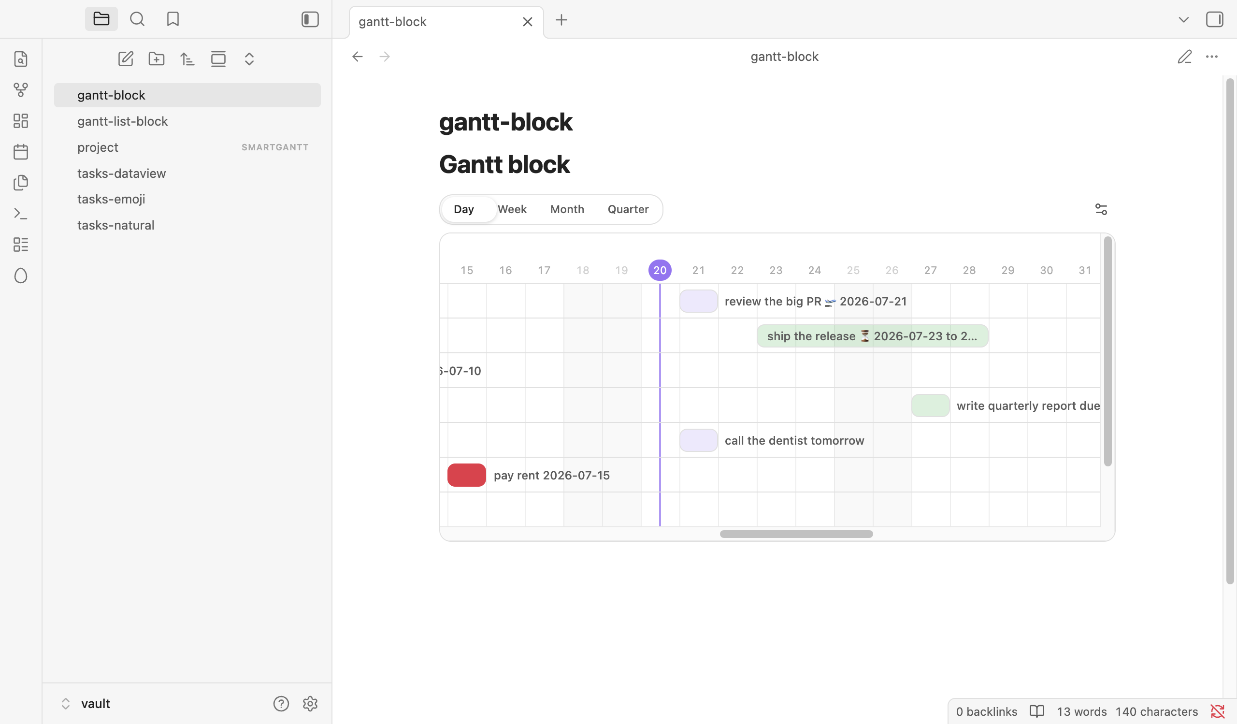Close the gantt-block tab

point(527,22)
